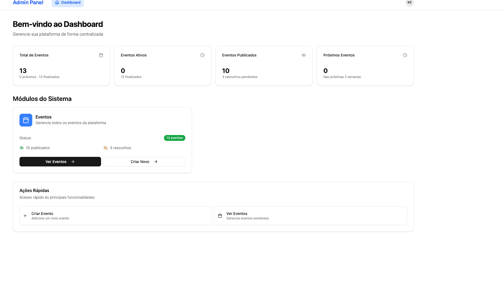This screenshot has height=298, width=504.
Task: Select the blue Eventos module calendar icon
Action: pyautogui.click(x=26, y=120)
